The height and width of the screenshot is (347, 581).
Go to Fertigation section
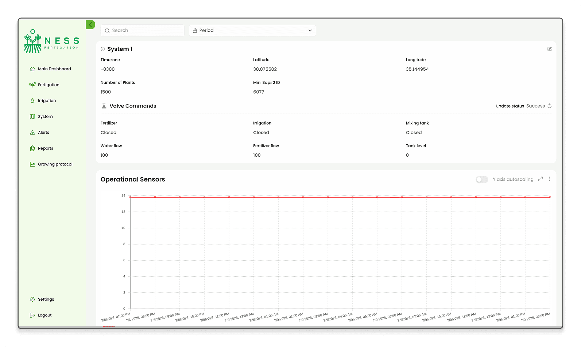49,85
